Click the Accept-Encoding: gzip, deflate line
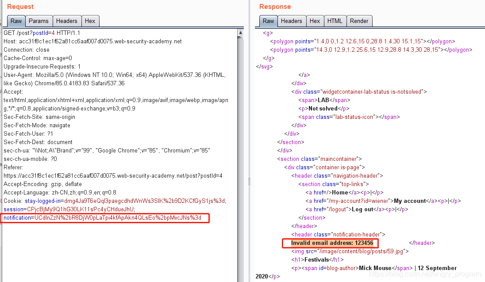The width and height of the screenshot is (485, 282). [x=42, y=184]
